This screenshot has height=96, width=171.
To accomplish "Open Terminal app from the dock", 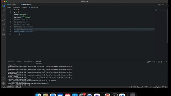I will point(115,95).
